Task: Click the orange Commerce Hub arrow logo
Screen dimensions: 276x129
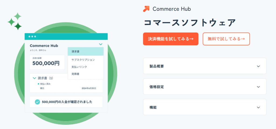Action: tap(146, 9)
